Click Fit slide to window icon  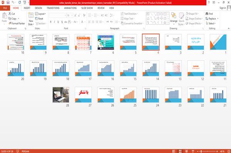(x=229, y=151)
